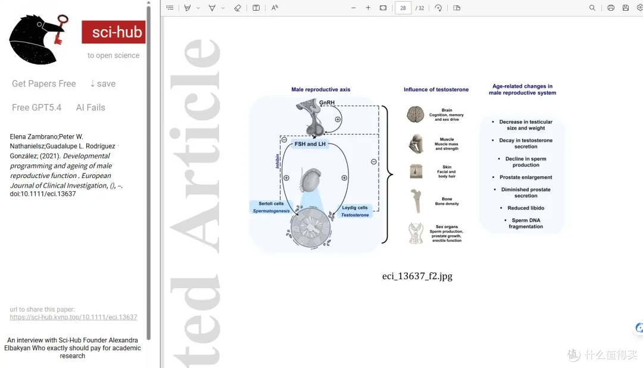Viewport: 643px width, 368px height.
Task: Click the fit to page width icon
Action: coord(383,8)
